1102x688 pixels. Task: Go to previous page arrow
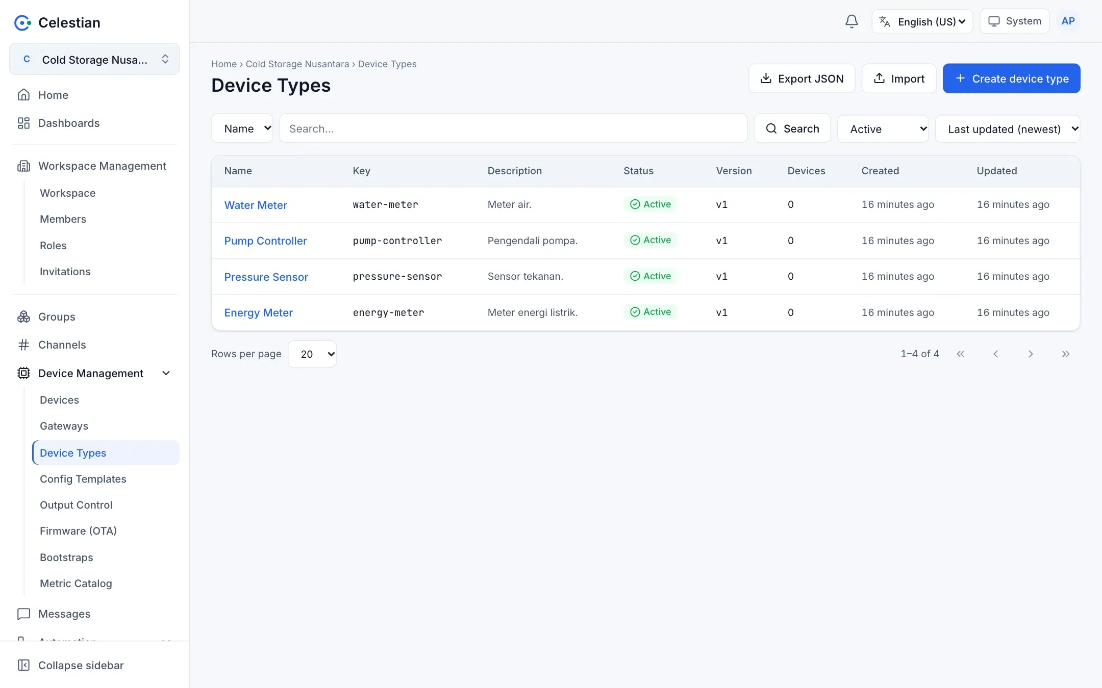[995, 354]
